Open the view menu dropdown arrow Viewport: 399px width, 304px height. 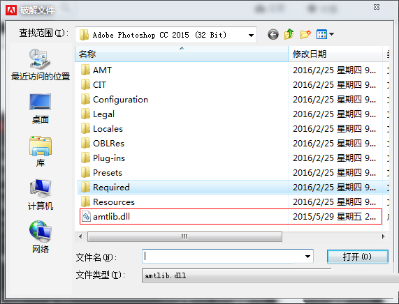click(x=331, y=33)
